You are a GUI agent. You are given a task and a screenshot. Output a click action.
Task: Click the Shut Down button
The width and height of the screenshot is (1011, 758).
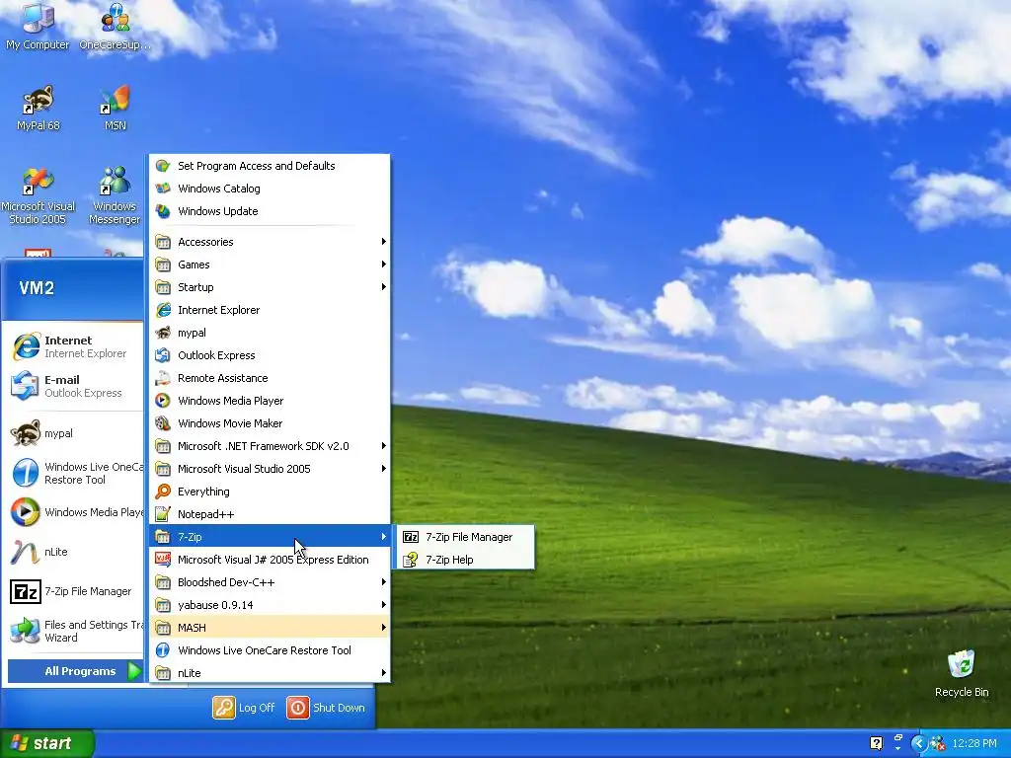(326, 707)
